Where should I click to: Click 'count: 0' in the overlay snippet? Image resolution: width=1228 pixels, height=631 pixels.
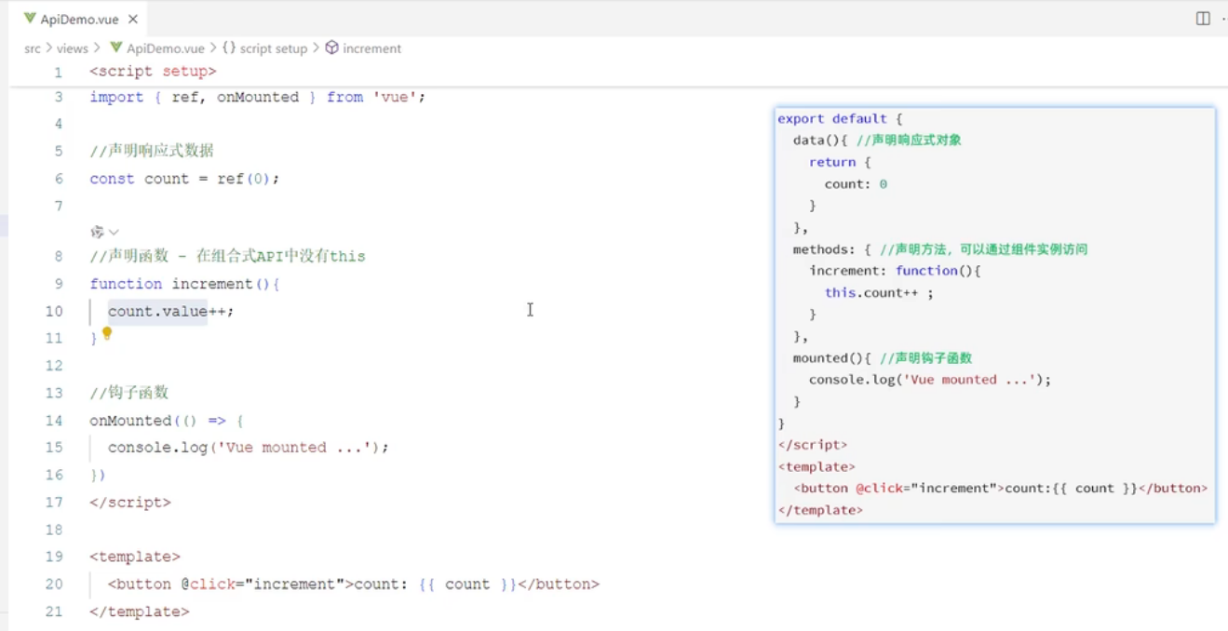point(856,184)
